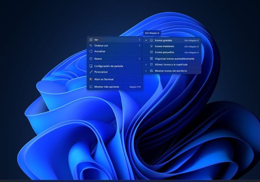Viewport: 260px width, 182px height.
Task: Select Iconos pequeños view option
Action: click(x=172, y=52)
